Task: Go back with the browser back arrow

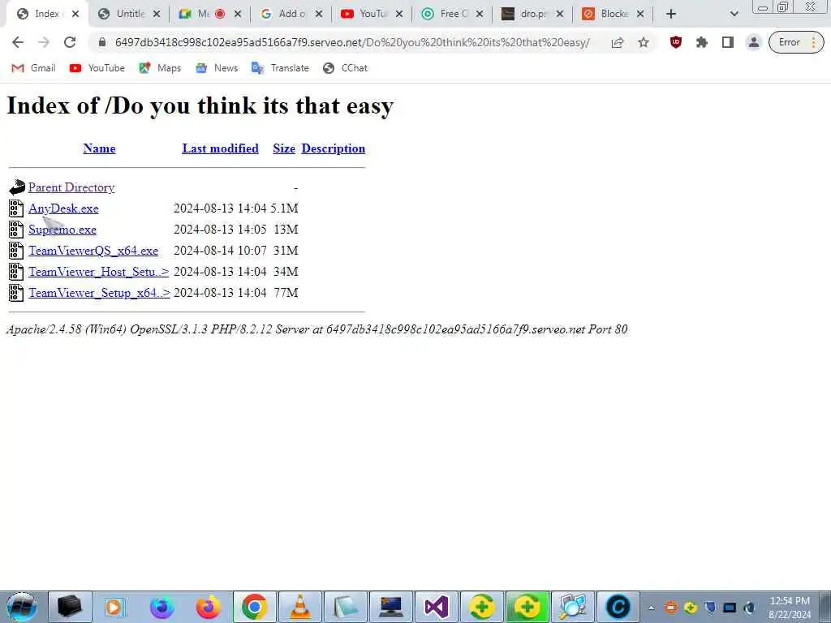Action: pos(18,42)
